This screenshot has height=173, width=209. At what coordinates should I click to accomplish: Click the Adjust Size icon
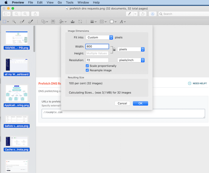point(80,21)
